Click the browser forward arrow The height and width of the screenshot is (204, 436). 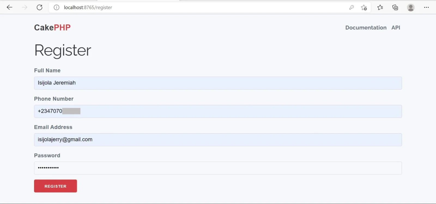(25, 7)
